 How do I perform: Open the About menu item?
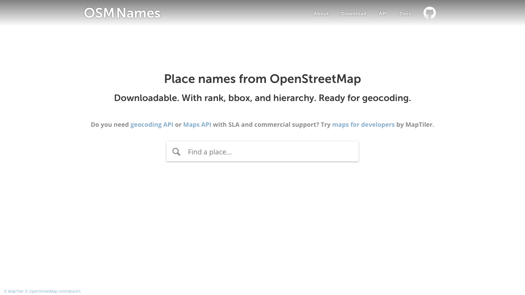coord(321,13)
